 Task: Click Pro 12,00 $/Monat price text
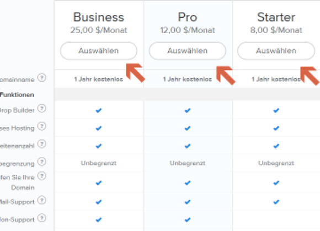(x=188, y=30)
